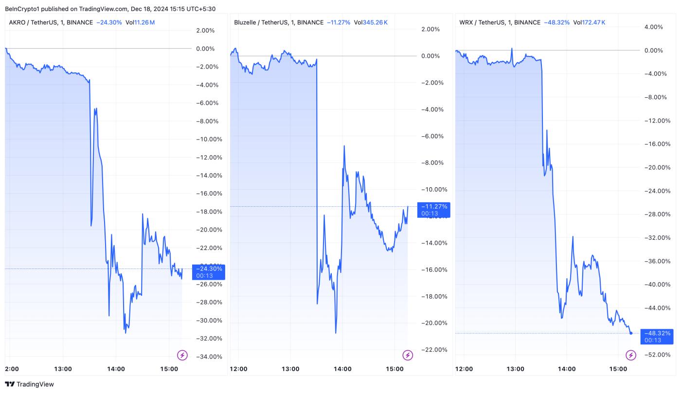
Task: Click 13:00 on Bluzelle time axis
Action: pos(290,369)
